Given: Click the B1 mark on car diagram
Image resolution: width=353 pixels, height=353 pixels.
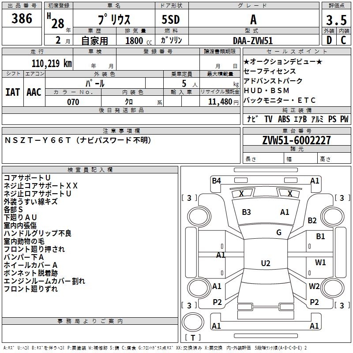Looking at the screenshot, I should tap(320, 237).
